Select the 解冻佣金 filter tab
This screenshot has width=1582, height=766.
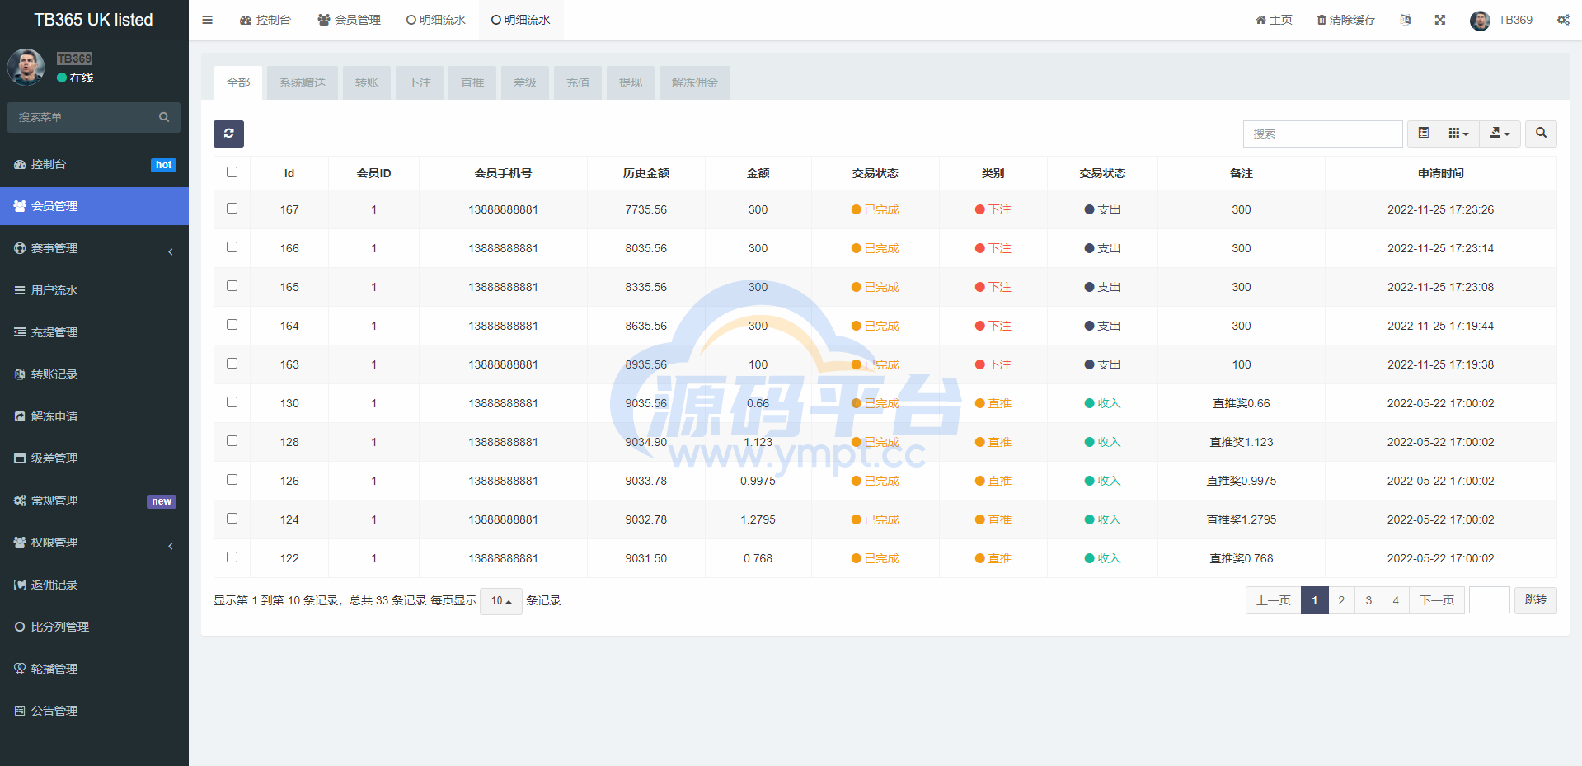tap(695, 82)
